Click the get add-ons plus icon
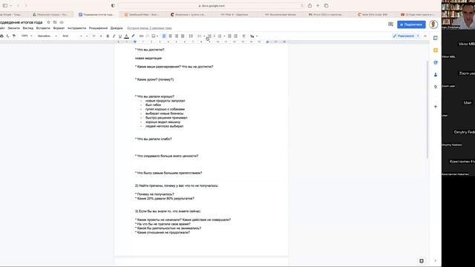 [x=436, y=107]
